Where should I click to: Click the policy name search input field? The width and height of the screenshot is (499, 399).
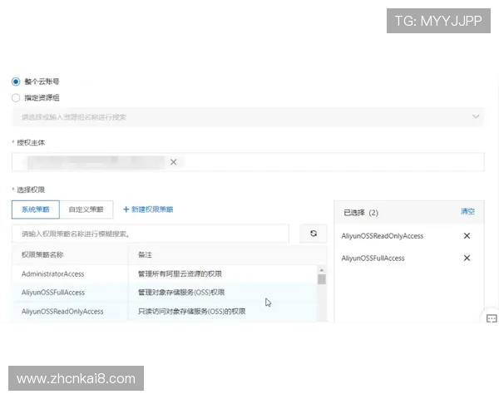pyautogui.click(x=151, y=234)
